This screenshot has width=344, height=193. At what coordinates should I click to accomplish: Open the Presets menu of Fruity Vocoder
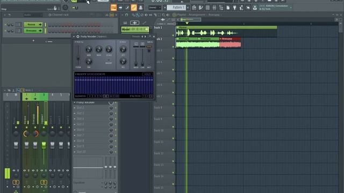136,36
